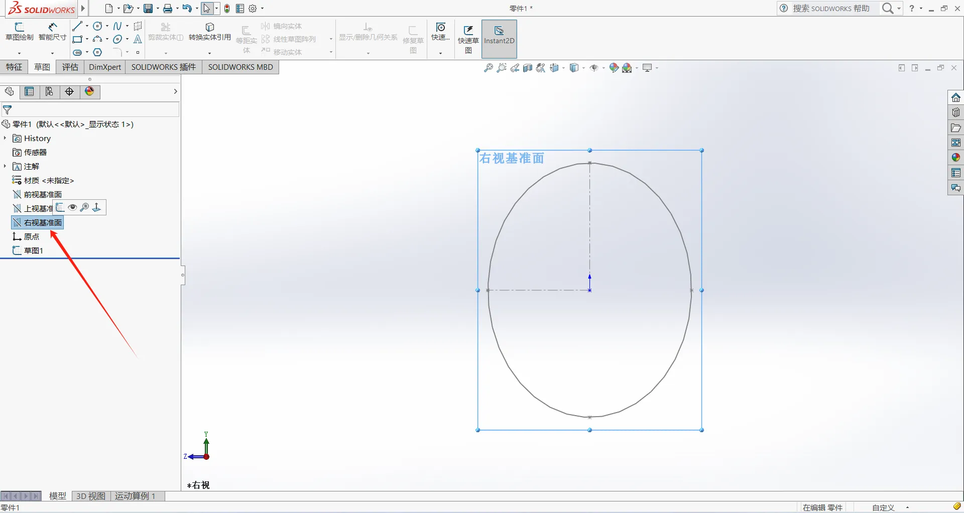Viewport: 964px width, 513px height.
Task: Select the Spline sketch tool
Action: click(x=117, y=26)
